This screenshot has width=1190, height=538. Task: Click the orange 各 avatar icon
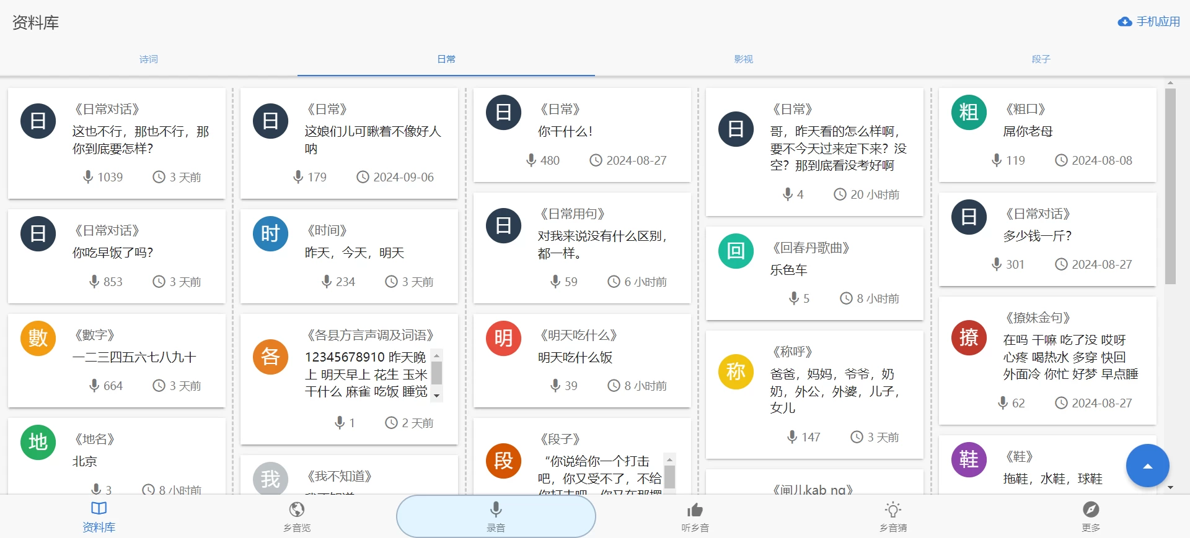coord(271,357)
